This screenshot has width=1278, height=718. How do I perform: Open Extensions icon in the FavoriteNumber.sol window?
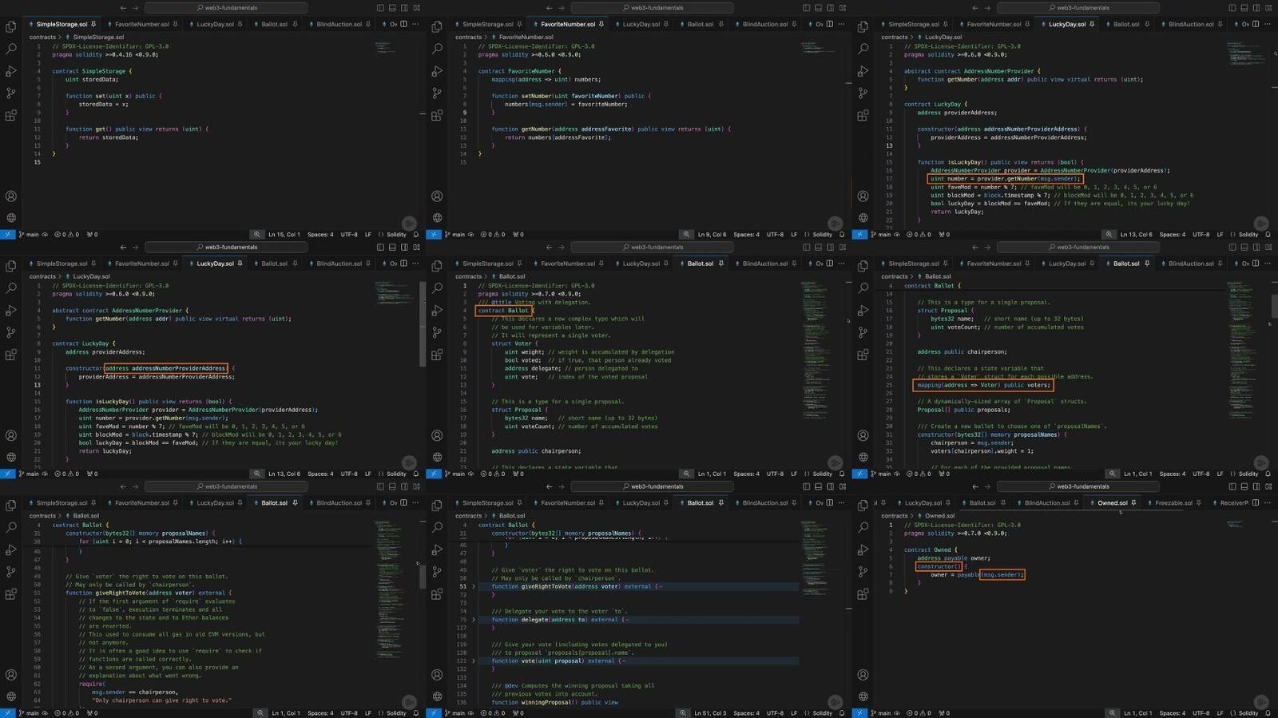coord(437,116)
